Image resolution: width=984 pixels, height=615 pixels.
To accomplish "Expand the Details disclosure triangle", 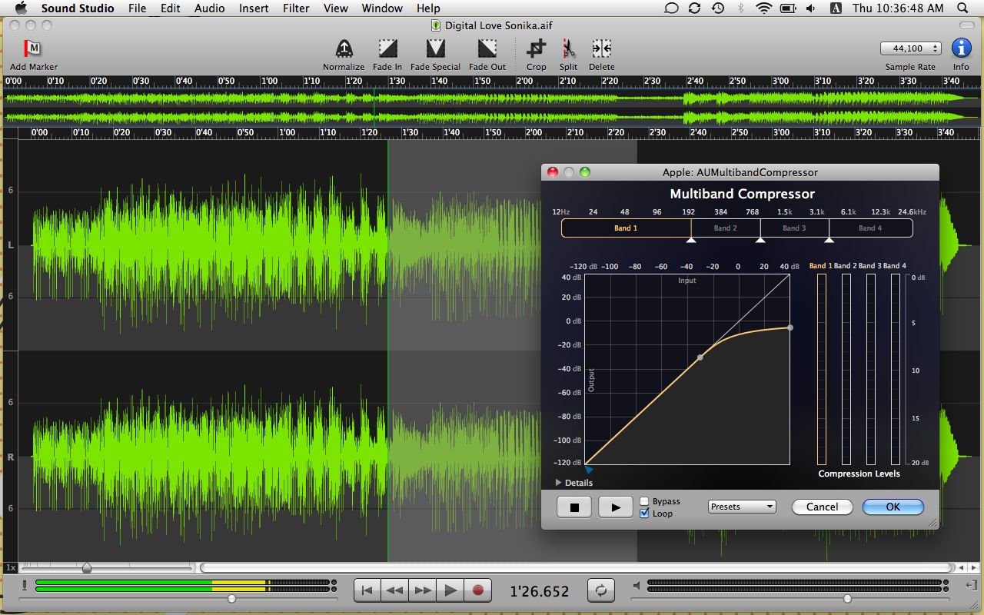I will (x=559, y=483).
